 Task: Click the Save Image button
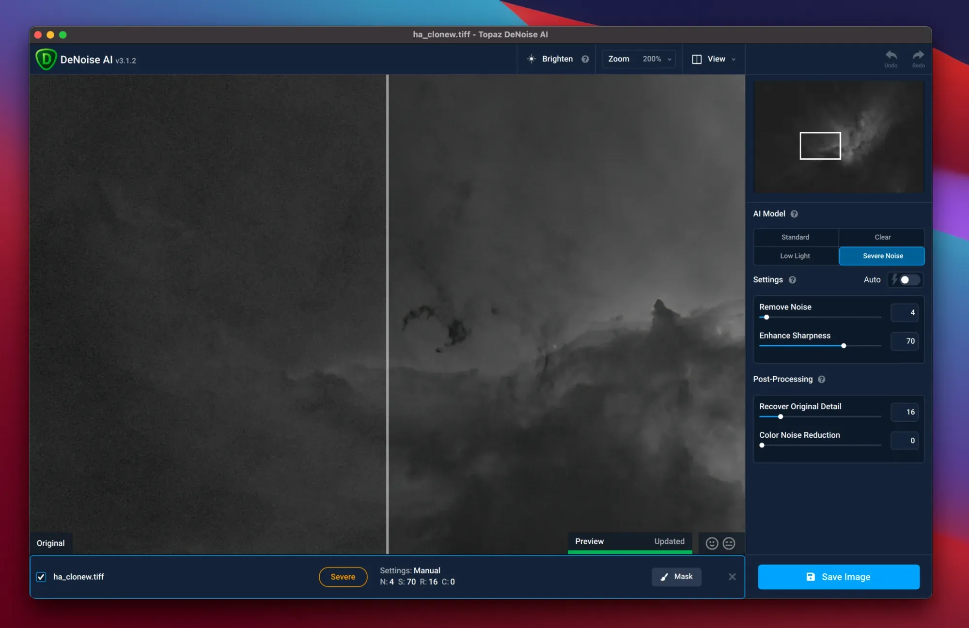pos(839,577)
